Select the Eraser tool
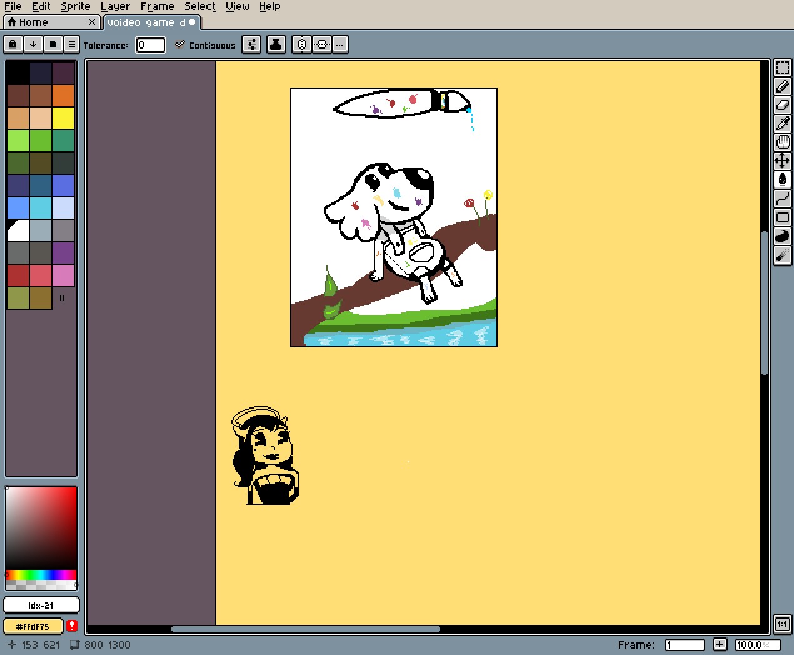 point(782,105)
